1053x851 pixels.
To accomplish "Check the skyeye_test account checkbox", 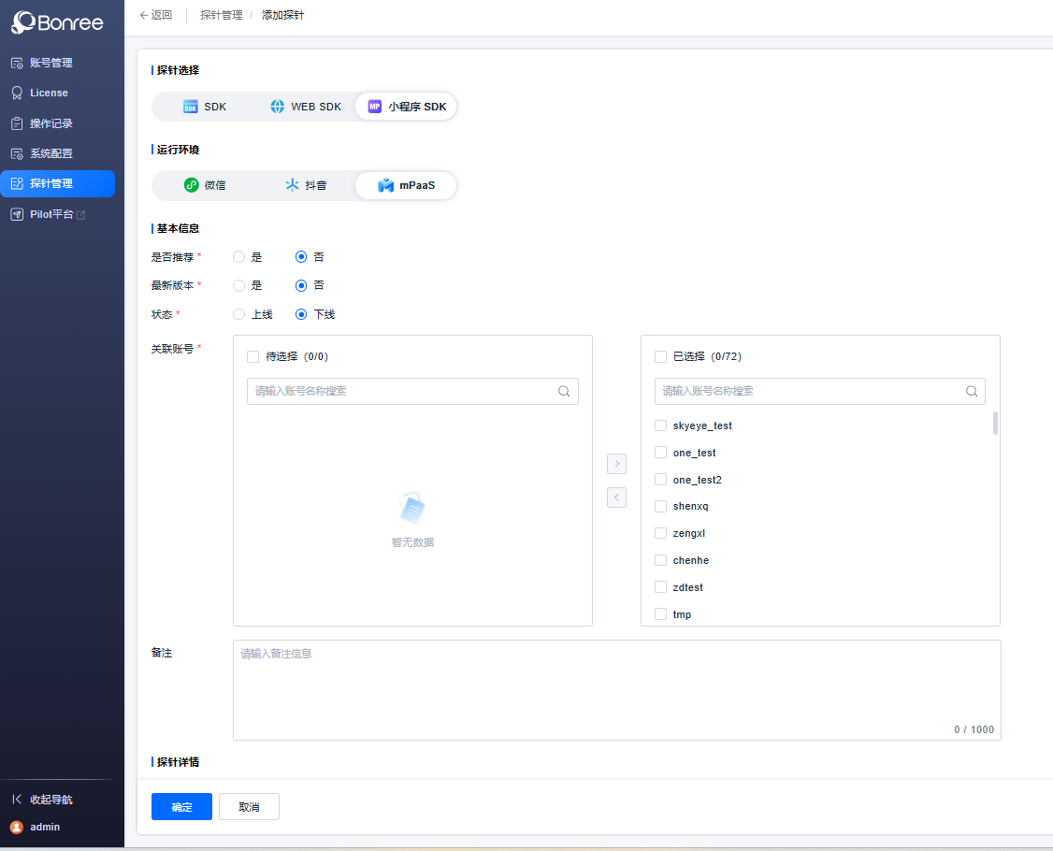I will tap(661, 425).
